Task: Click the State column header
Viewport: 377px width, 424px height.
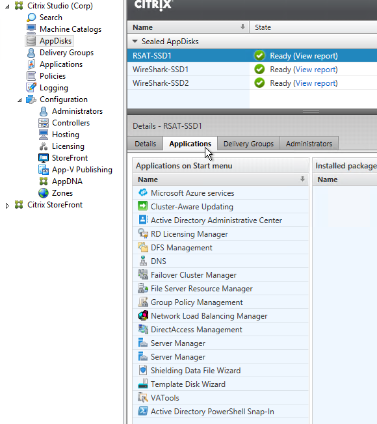Action: [x=313, y=27]
